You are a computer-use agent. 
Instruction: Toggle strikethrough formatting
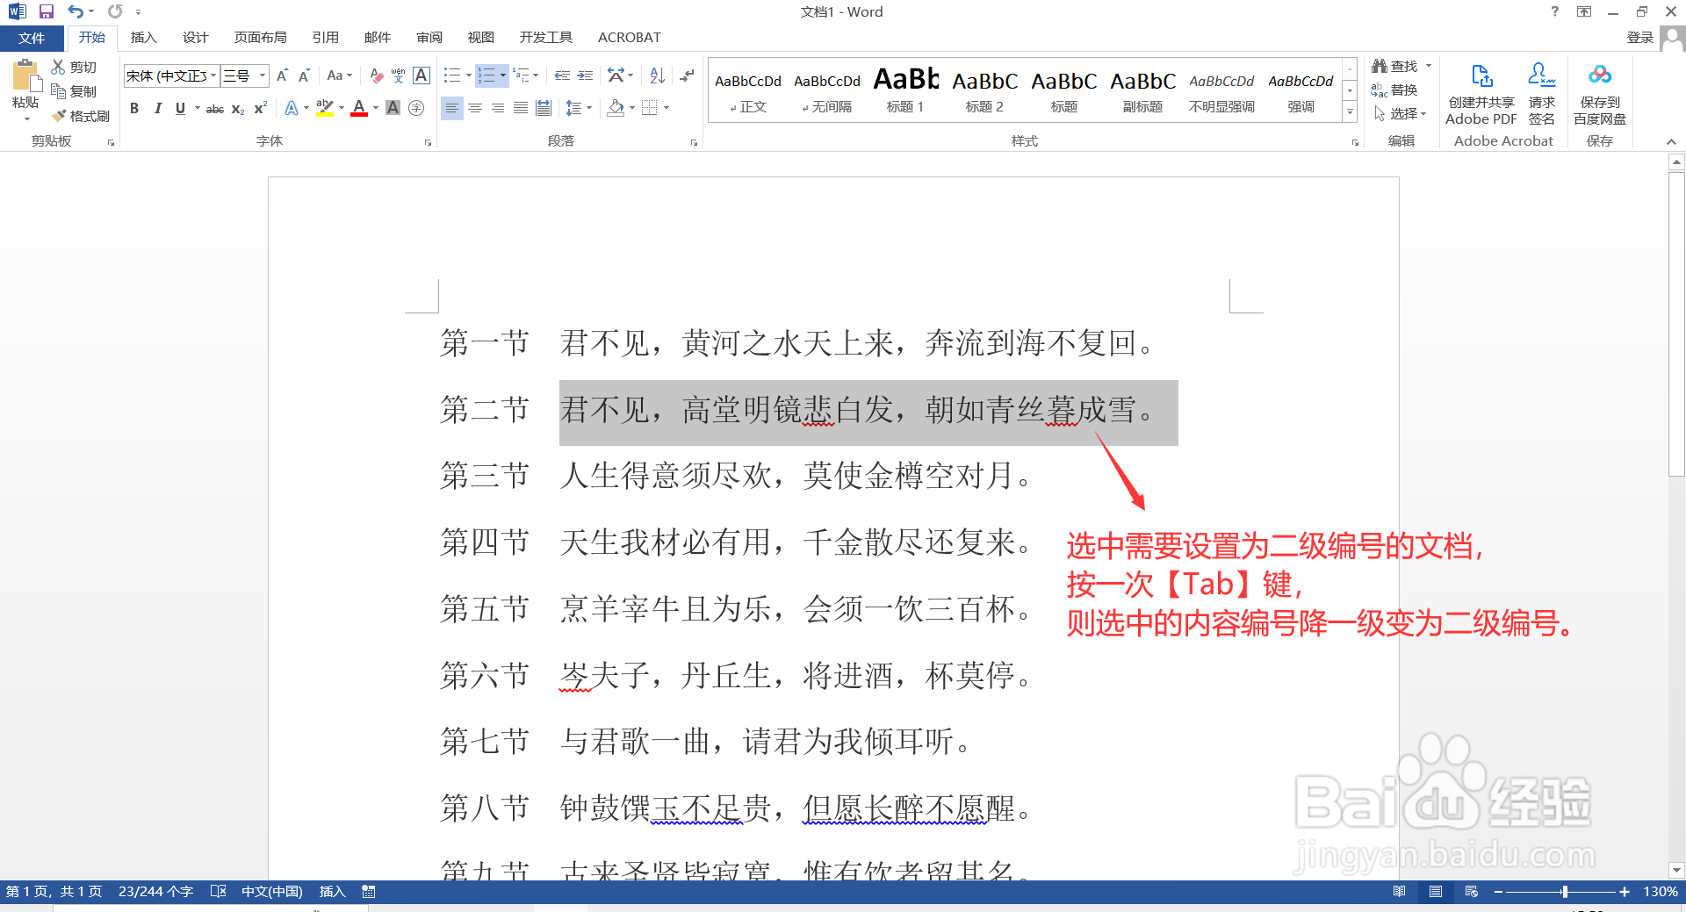(x=215, y=109)
